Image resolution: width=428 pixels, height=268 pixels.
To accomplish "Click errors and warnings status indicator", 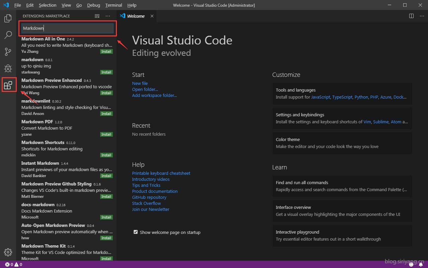I will coord(13,264).
